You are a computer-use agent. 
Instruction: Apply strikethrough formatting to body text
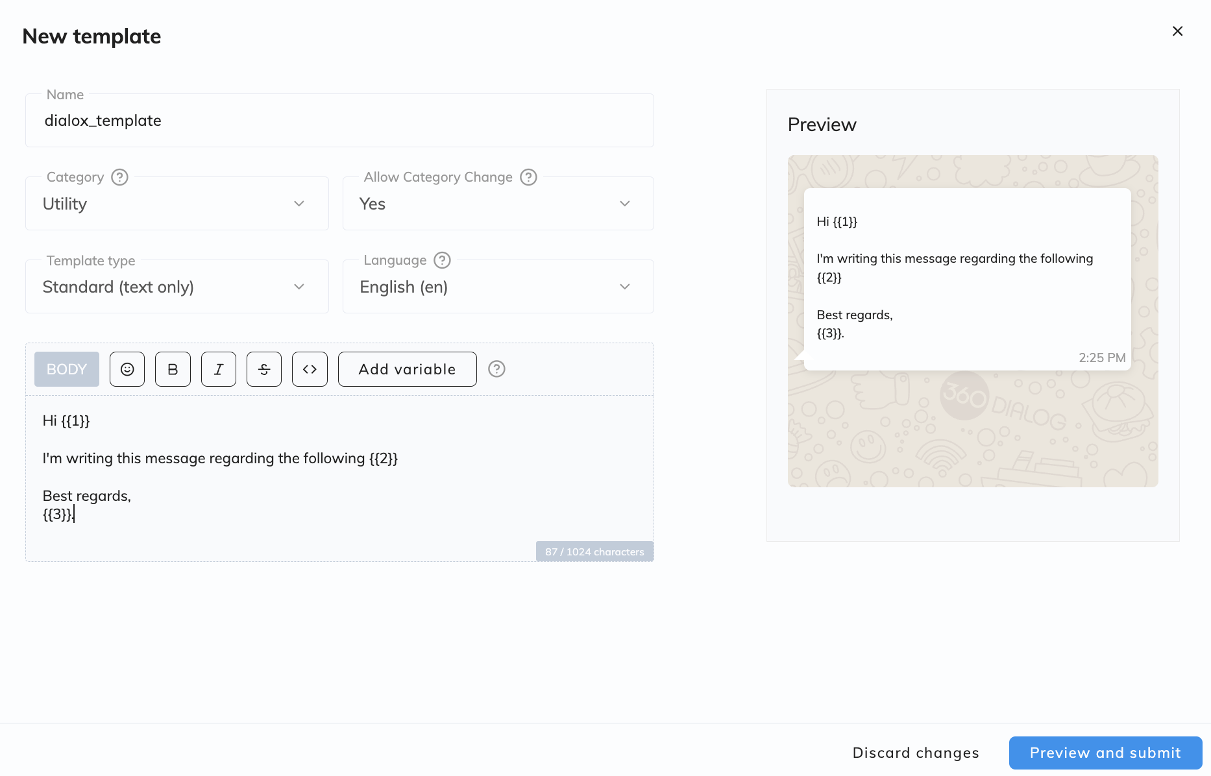point(264,369)
